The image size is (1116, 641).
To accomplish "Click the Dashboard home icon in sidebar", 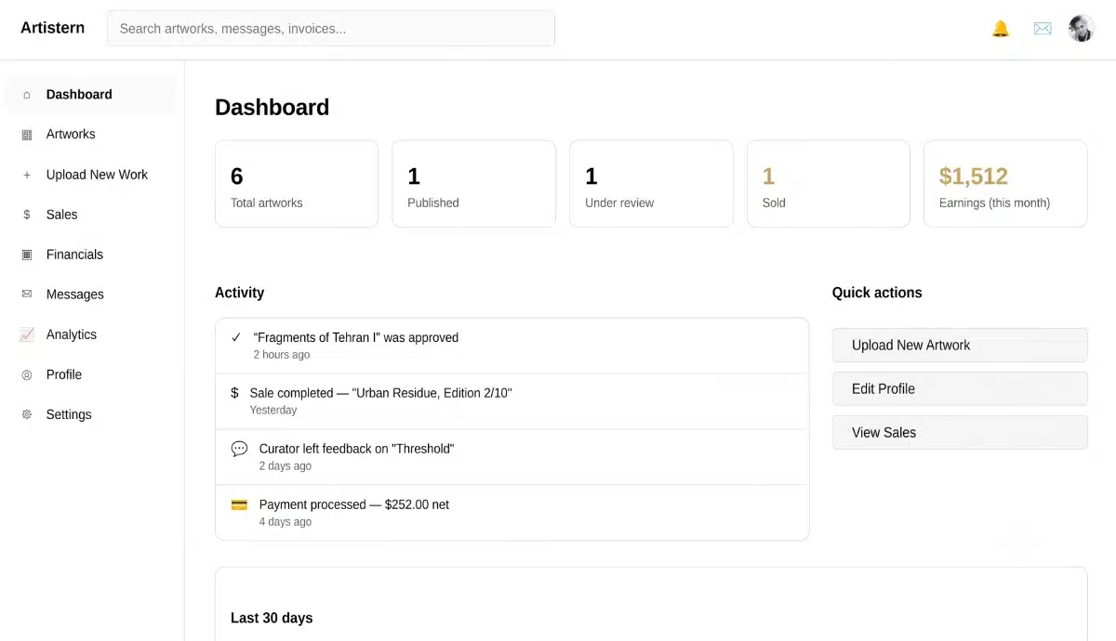I will pyautogui.click(x=27, y=95).
